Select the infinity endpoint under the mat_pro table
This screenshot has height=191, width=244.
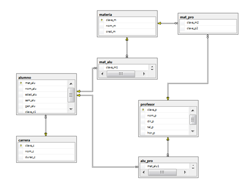[208, 36]
